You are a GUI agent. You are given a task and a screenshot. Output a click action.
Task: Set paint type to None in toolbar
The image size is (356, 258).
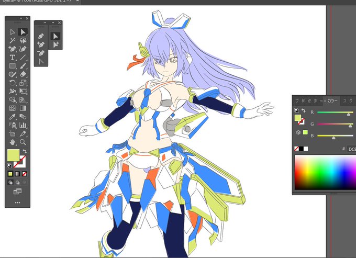24,174
